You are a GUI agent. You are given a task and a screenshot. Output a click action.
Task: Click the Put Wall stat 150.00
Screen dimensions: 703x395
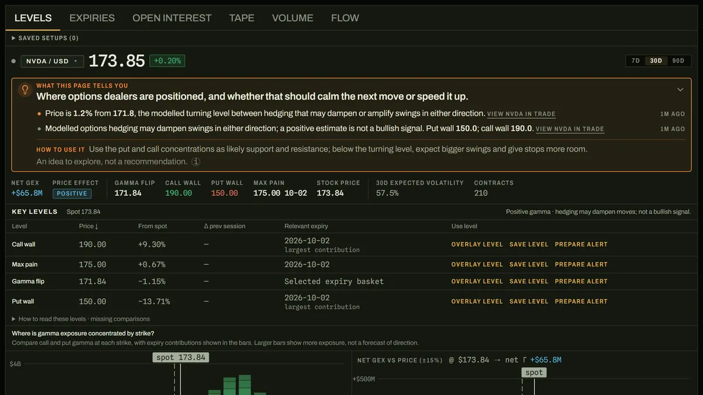coord(225,193)
